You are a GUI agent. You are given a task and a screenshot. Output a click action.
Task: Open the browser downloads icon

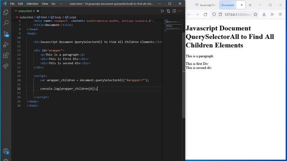coord(264,14)
